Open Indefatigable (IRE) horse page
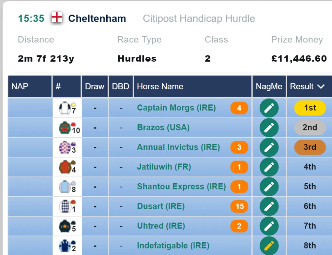 point(173,246)
